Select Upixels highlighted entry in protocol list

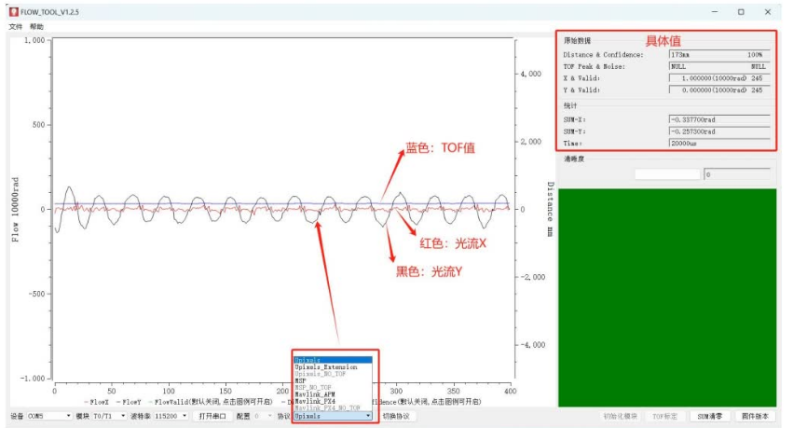pos(333,360)
